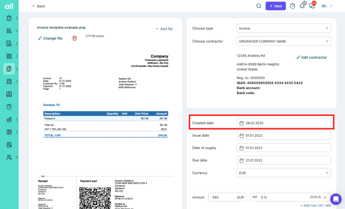Delete the file with red trash icon
The height and width of the screenshot is (209, 345).
click(74, 38)
